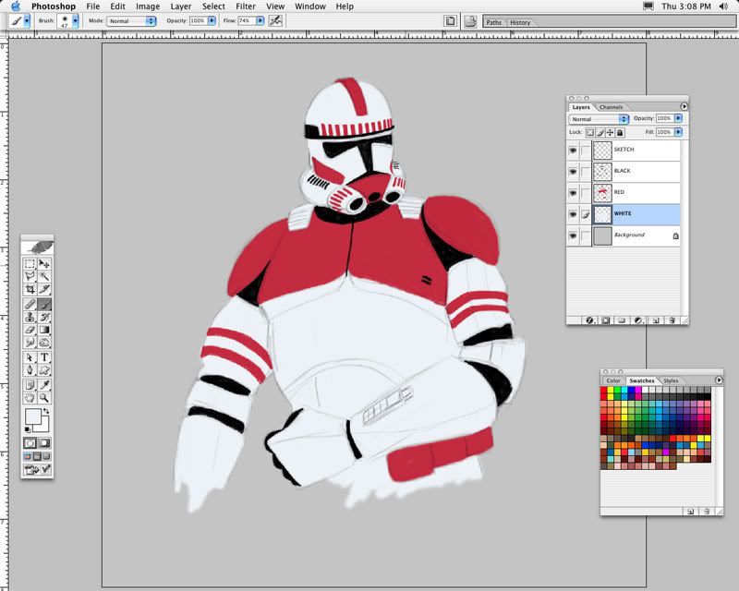739x591 pixels.
Task: Open the History tab in palette well
Action: coord(520,22)
